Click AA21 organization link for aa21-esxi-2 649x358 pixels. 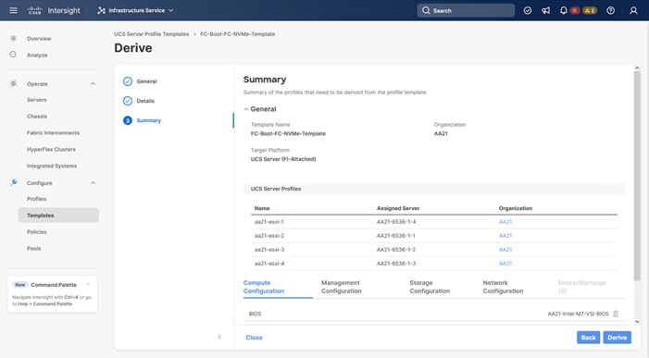coord(505,236)
